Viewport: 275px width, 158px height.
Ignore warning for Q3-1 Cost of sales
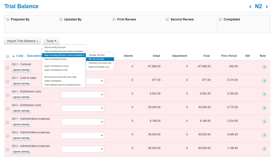click(x=21, y=83)
